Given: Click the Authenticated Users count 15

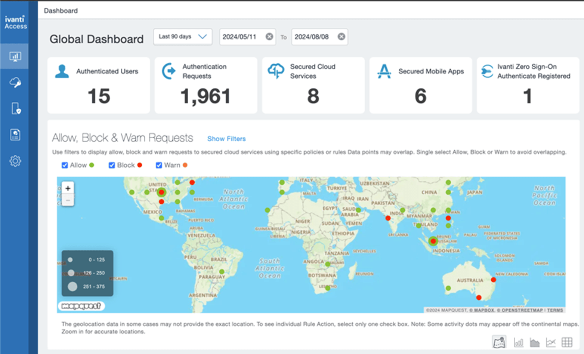Looking at the screenshot, I should (99, 96).
